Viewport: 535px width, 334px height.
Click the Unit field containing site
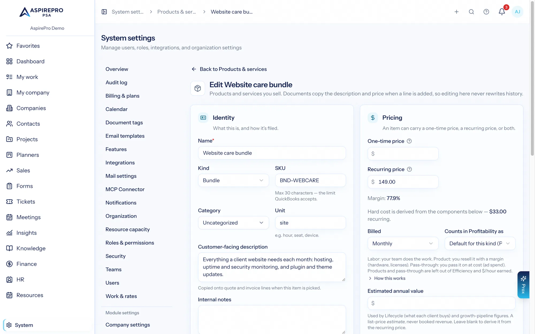tap(310, 223)
